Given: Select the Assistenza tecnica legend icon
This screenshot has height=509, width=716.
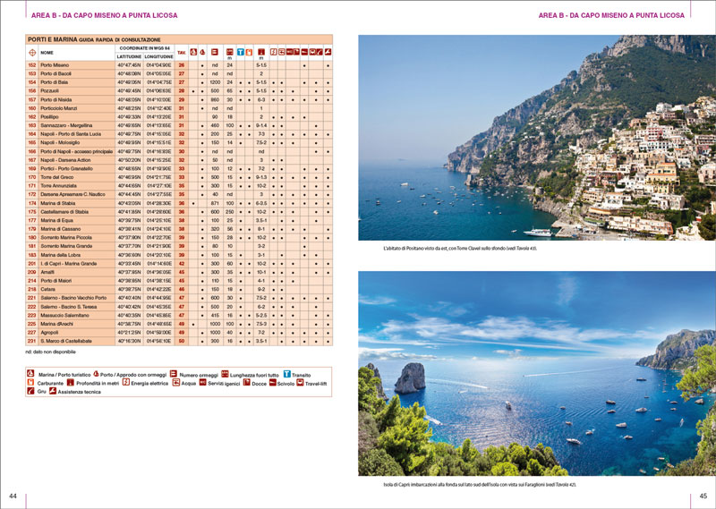Looking at the screenshot, I should point(53,392).
